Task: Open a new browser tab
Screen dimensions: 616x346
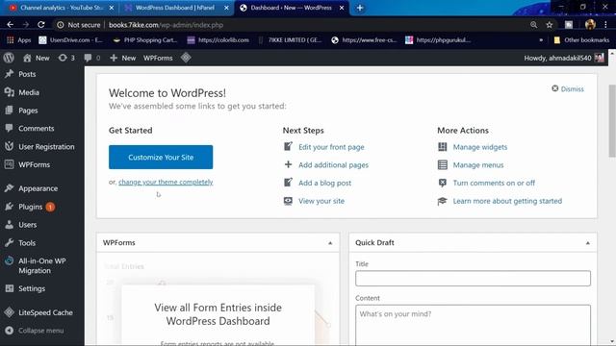Action: (x=360, y=8)
